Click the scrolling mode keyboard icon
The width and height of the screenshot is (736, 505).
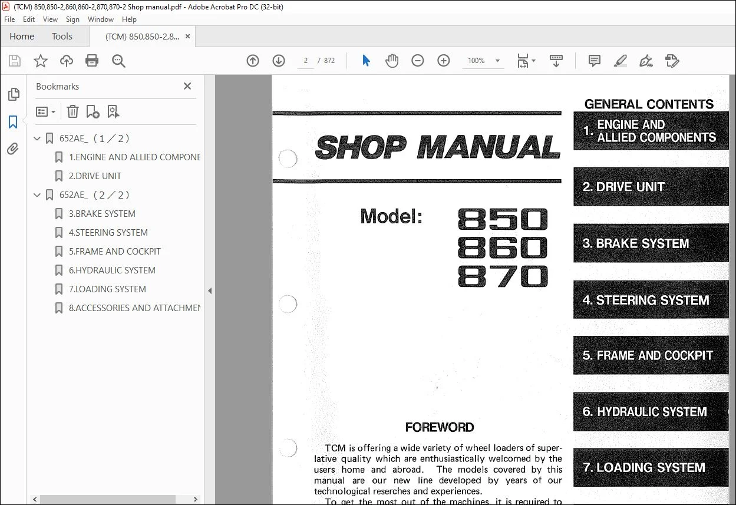[556, 61]
